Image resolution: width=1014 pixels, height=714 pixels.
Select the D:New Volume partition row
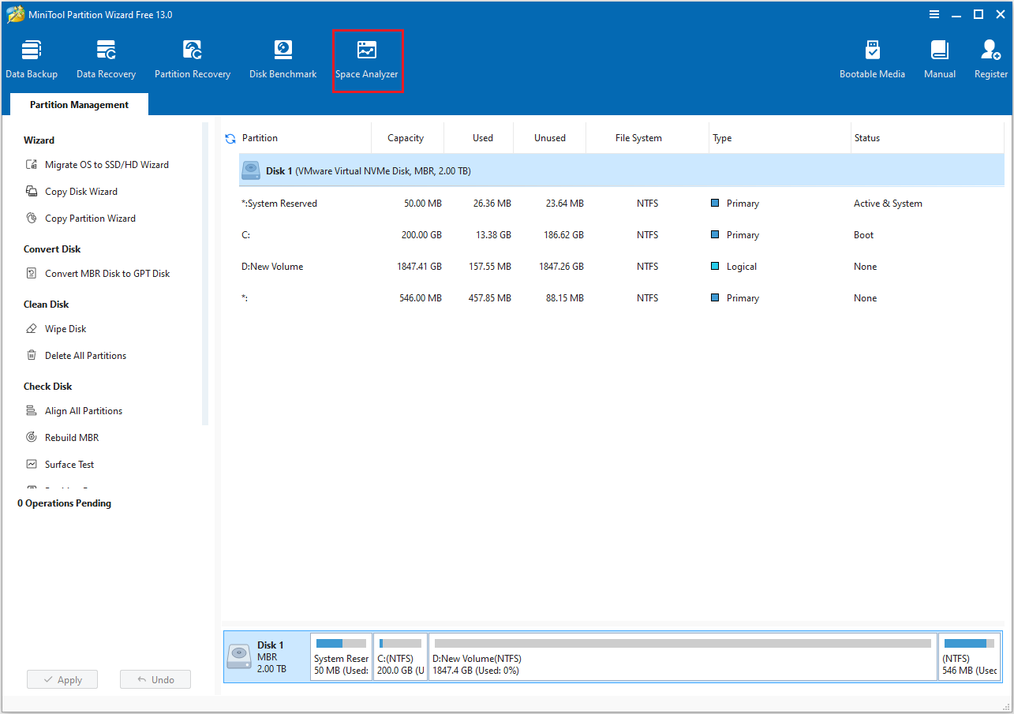click(622, 267)
